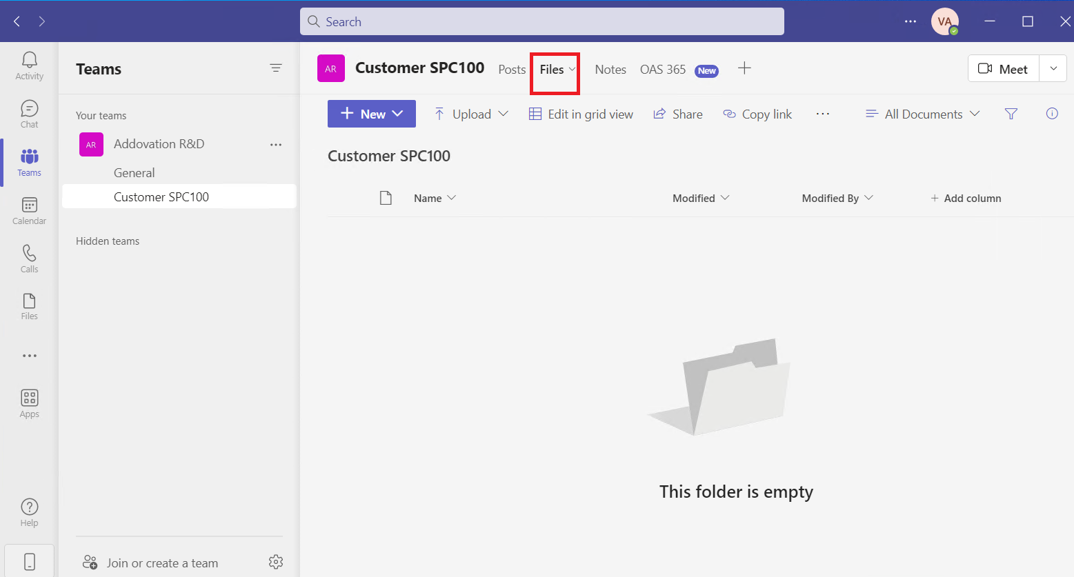Expand the Meet button dropdown arrow

tap(1053, 68)
